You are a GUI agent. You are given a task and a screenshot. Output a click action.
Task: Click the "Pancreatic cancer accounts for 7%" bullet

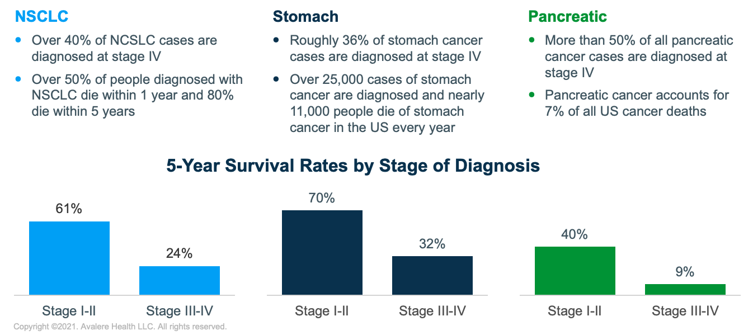[637, 103]
